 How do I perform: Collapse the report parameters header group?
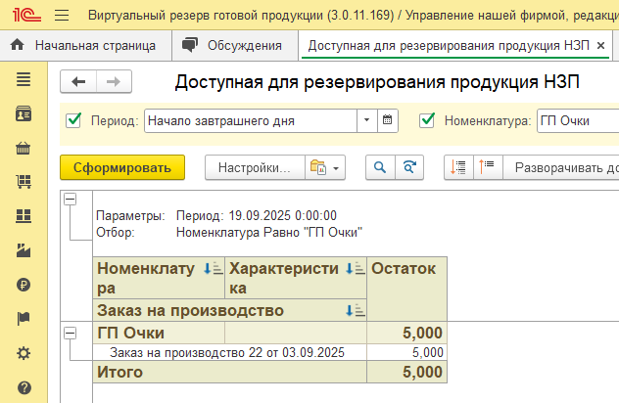[70, 199]
